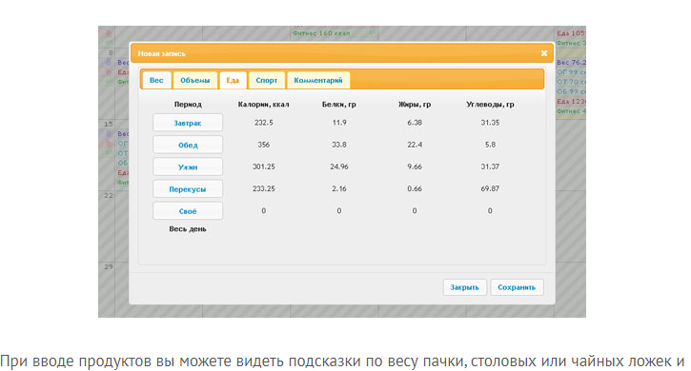This screenshot has height=371, width=691.
Task: Click the dinner fat value 9.66
Action: (415, 166)
